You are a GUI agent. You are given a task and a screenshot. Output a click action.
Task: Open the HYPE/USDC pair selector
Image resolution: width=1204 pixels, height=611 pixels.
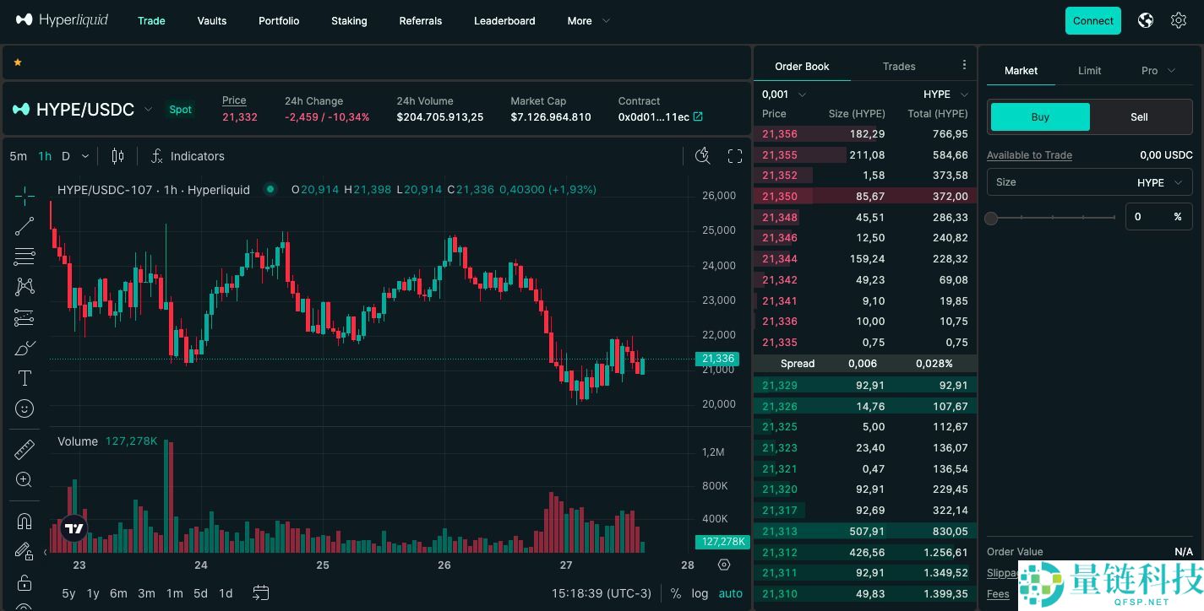[83, 110]
